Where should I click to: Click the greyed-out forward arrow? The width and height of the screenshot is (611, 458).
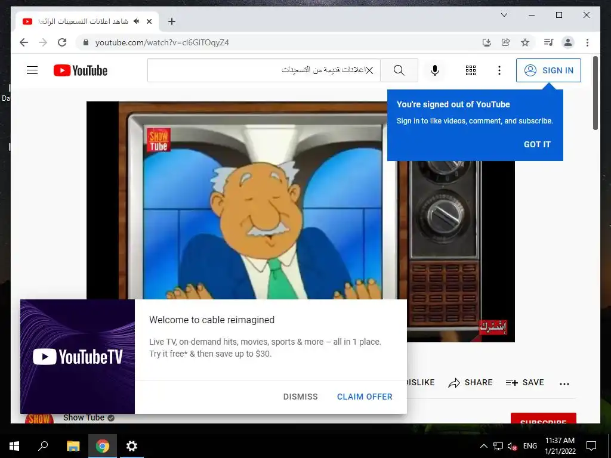pyautogui.click(x=43, y=42)
